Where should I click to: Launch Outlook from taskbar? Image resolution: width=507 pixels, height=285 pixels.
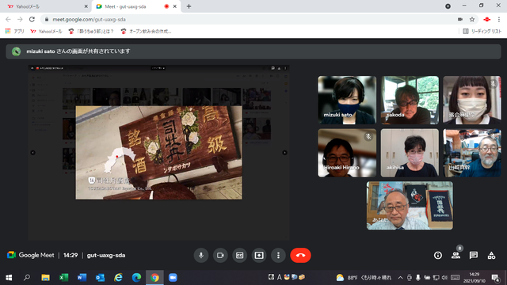coord(101,278)
